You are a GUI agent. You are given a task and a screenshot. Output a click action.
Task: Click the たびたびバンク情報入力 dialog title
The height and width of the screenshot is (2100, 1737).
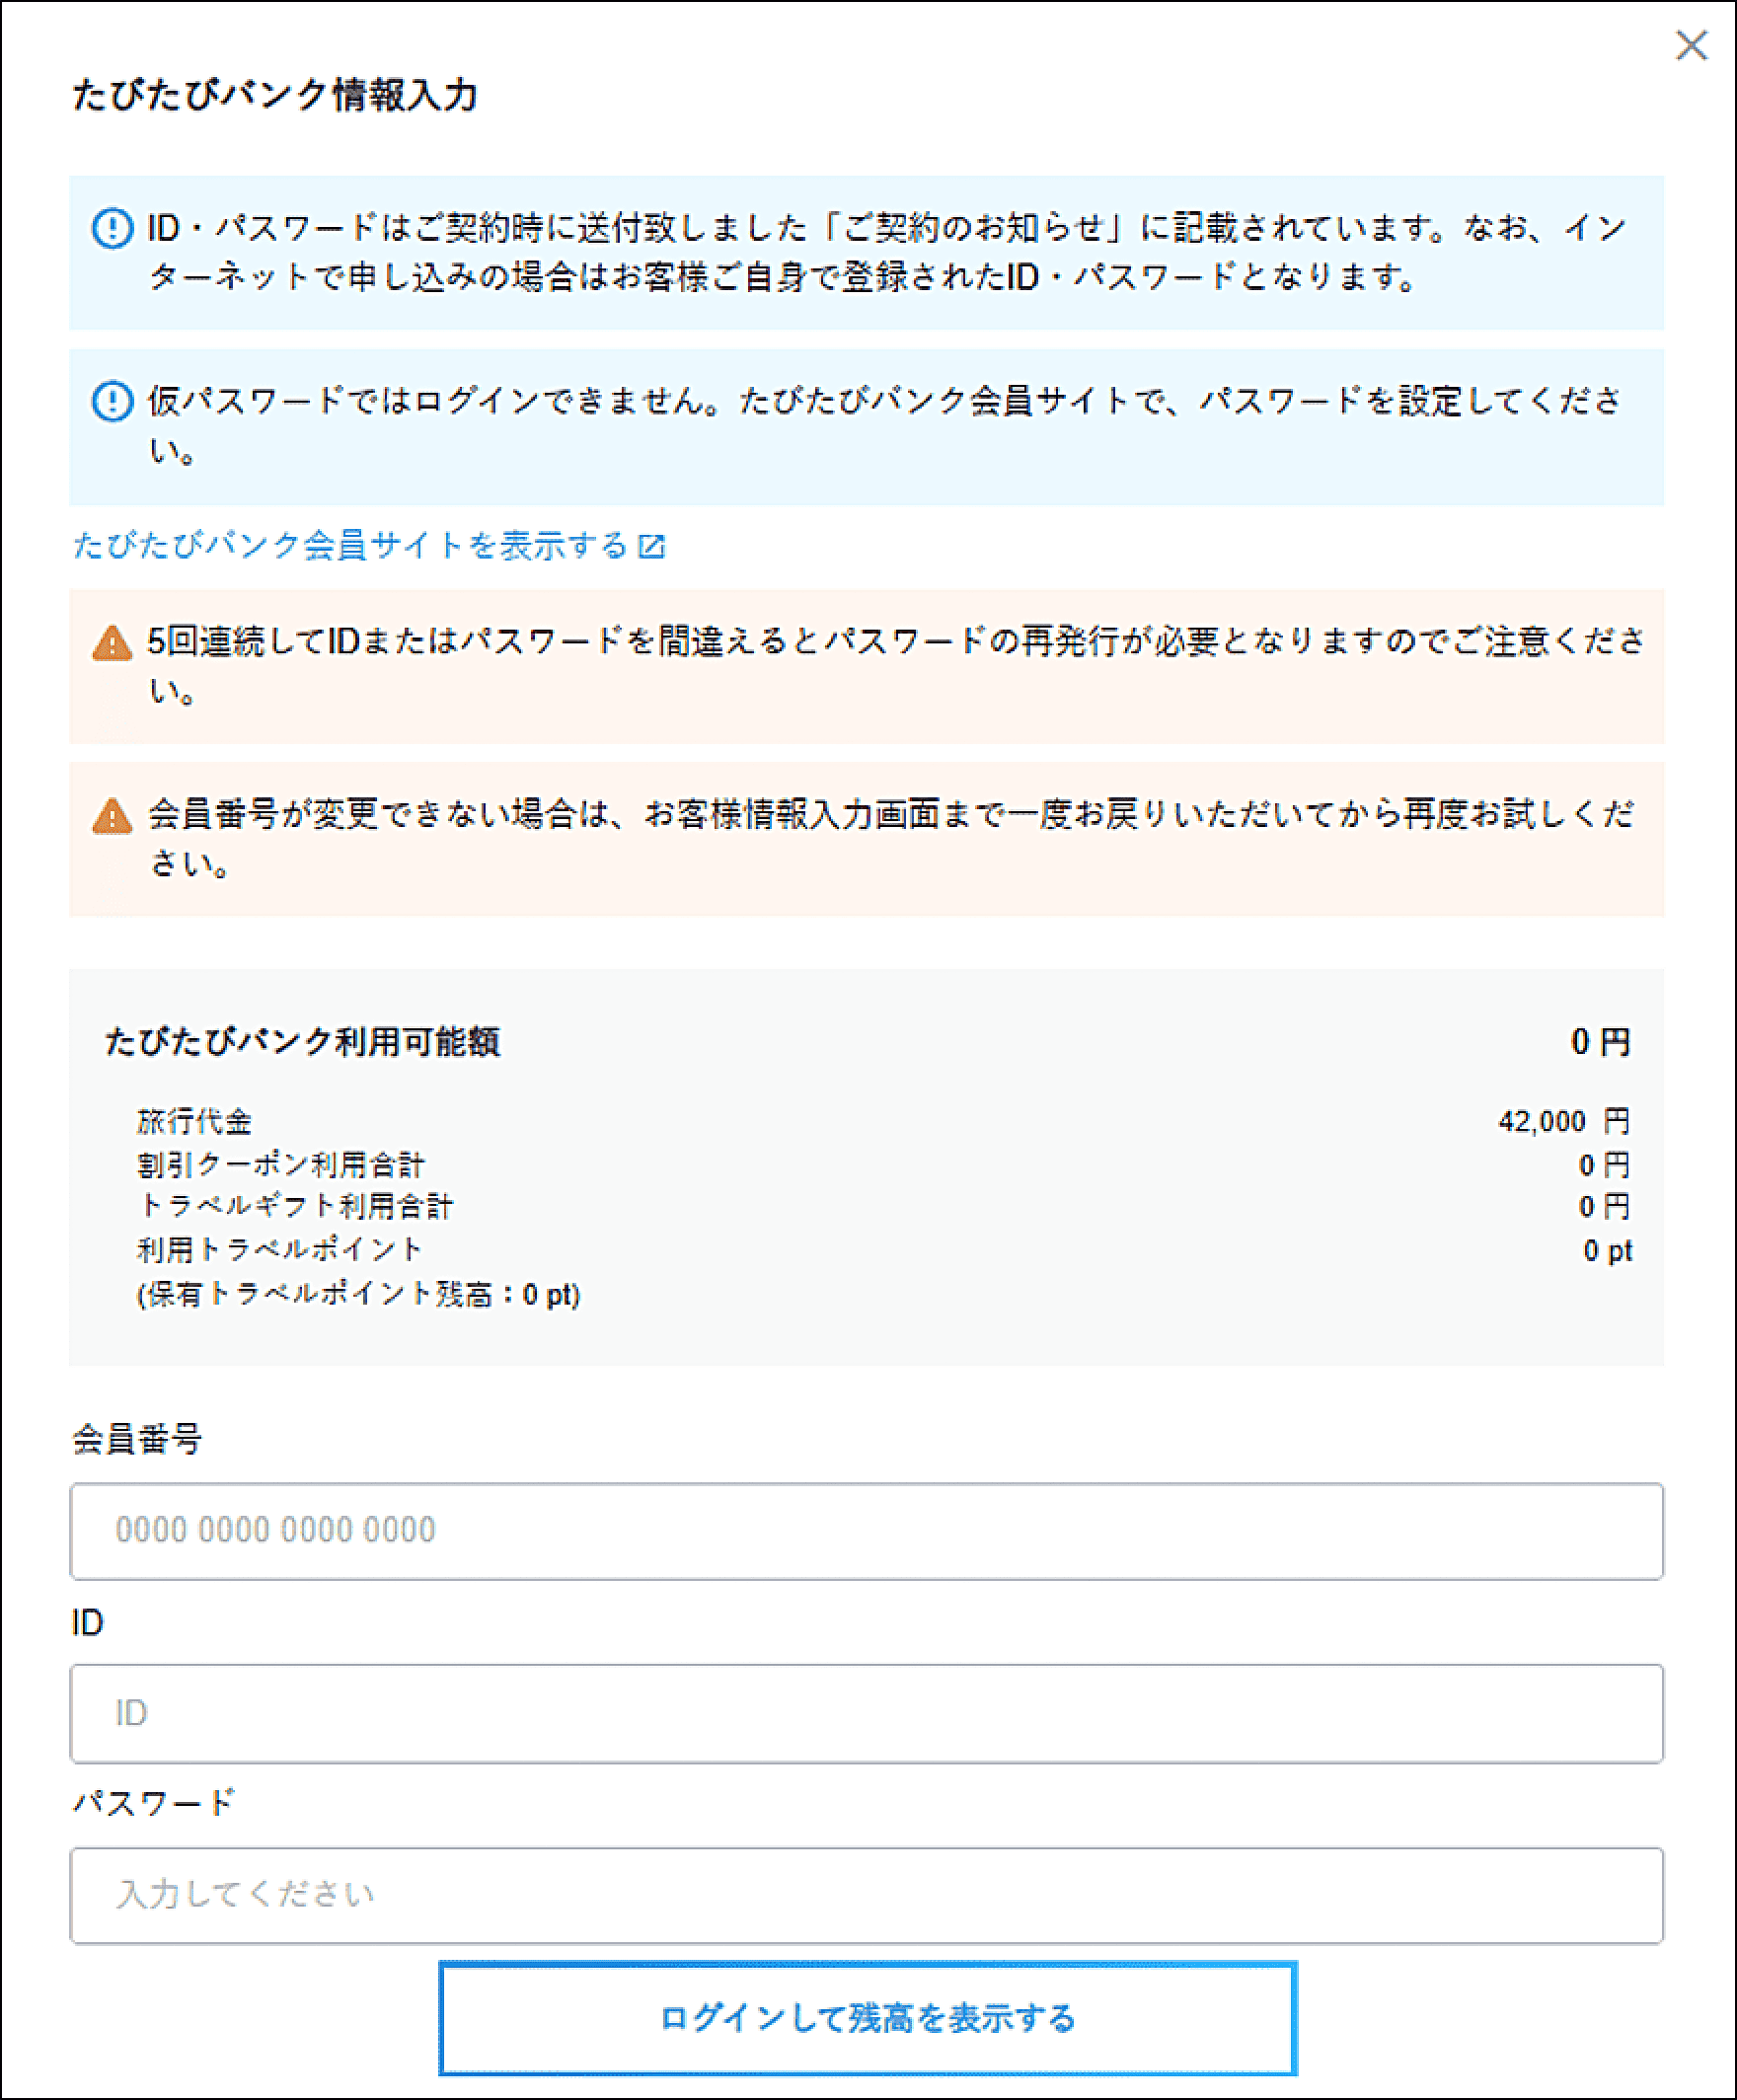click(275, 96)
